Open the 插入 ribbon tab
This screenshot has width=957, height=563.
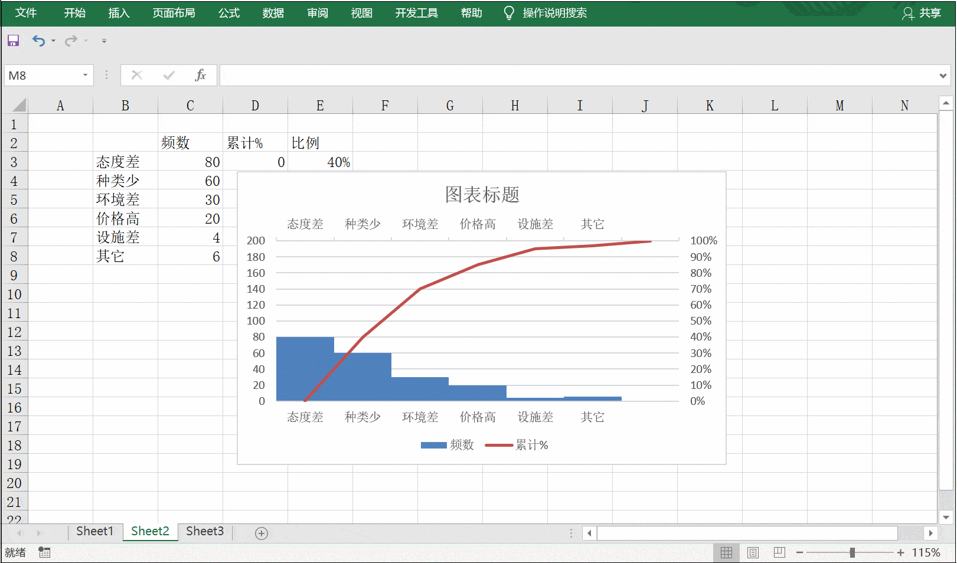click(119, 13)
